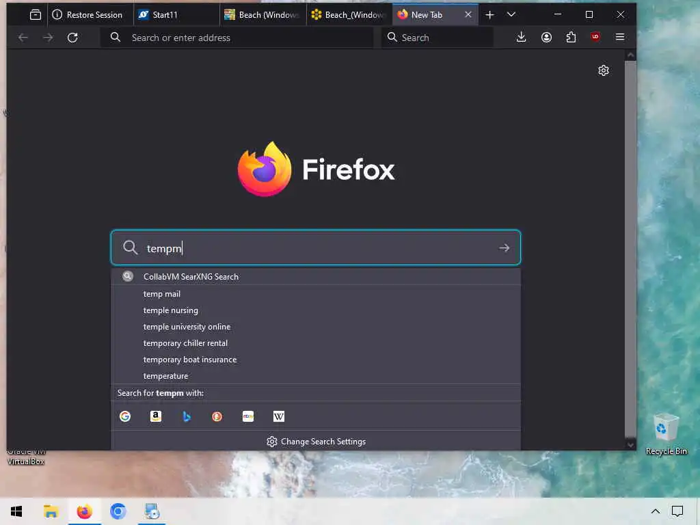Go back one page
Screen dimensions: 700x525
23,38
